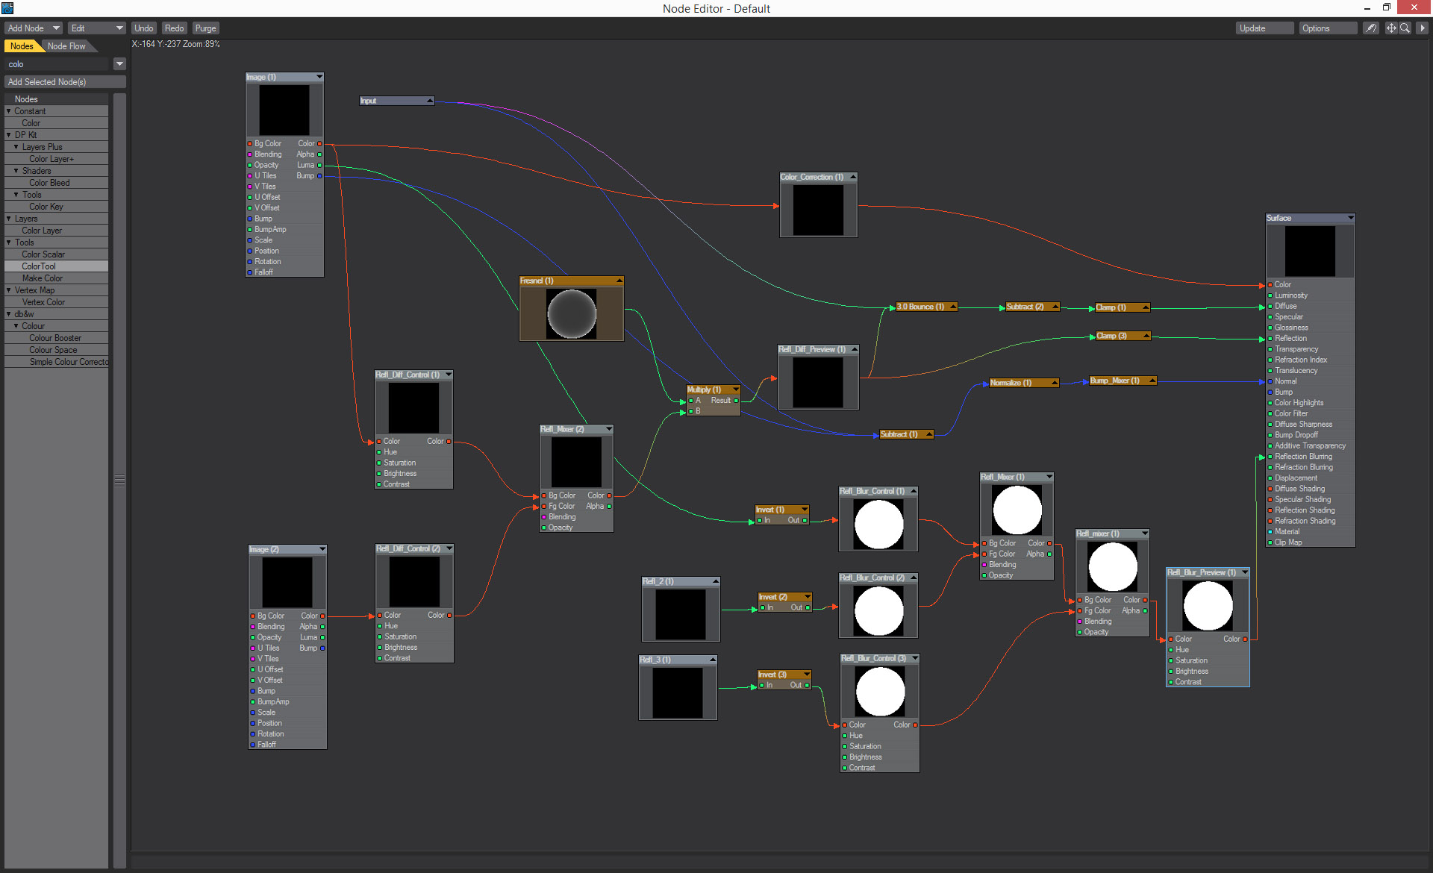The image size is (1433, 873).
Task: Click the pan/move view icon
Action: coord(1391,28)
